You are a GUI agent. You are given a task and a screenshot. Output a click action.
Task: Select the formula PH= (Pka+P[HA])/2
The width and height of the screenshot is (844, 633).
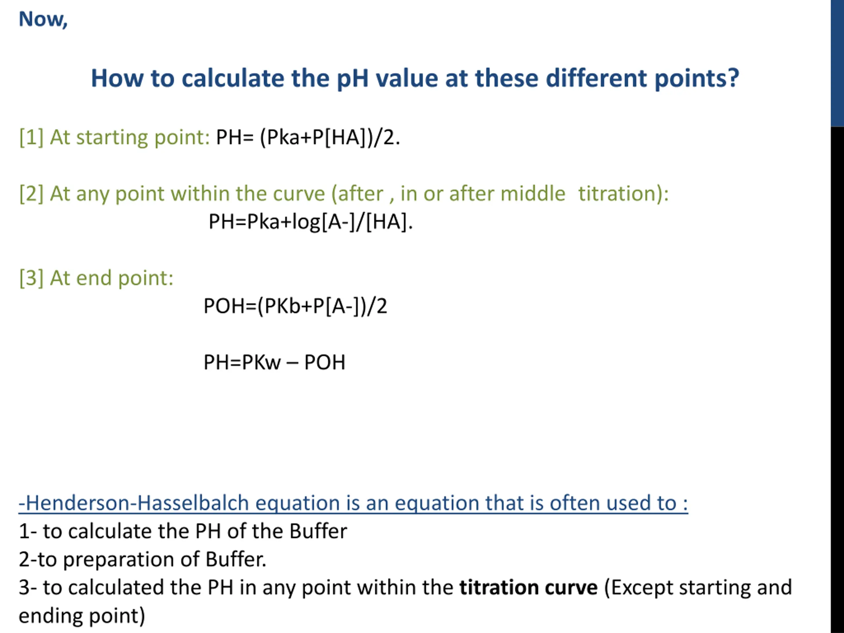[308, 137]
